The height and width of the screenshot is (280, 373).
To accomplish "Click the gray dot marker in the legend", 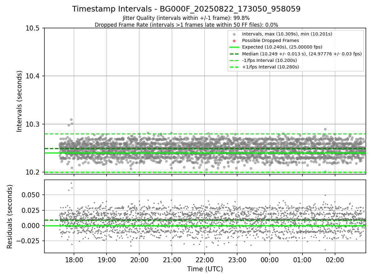I will (234, 34).
